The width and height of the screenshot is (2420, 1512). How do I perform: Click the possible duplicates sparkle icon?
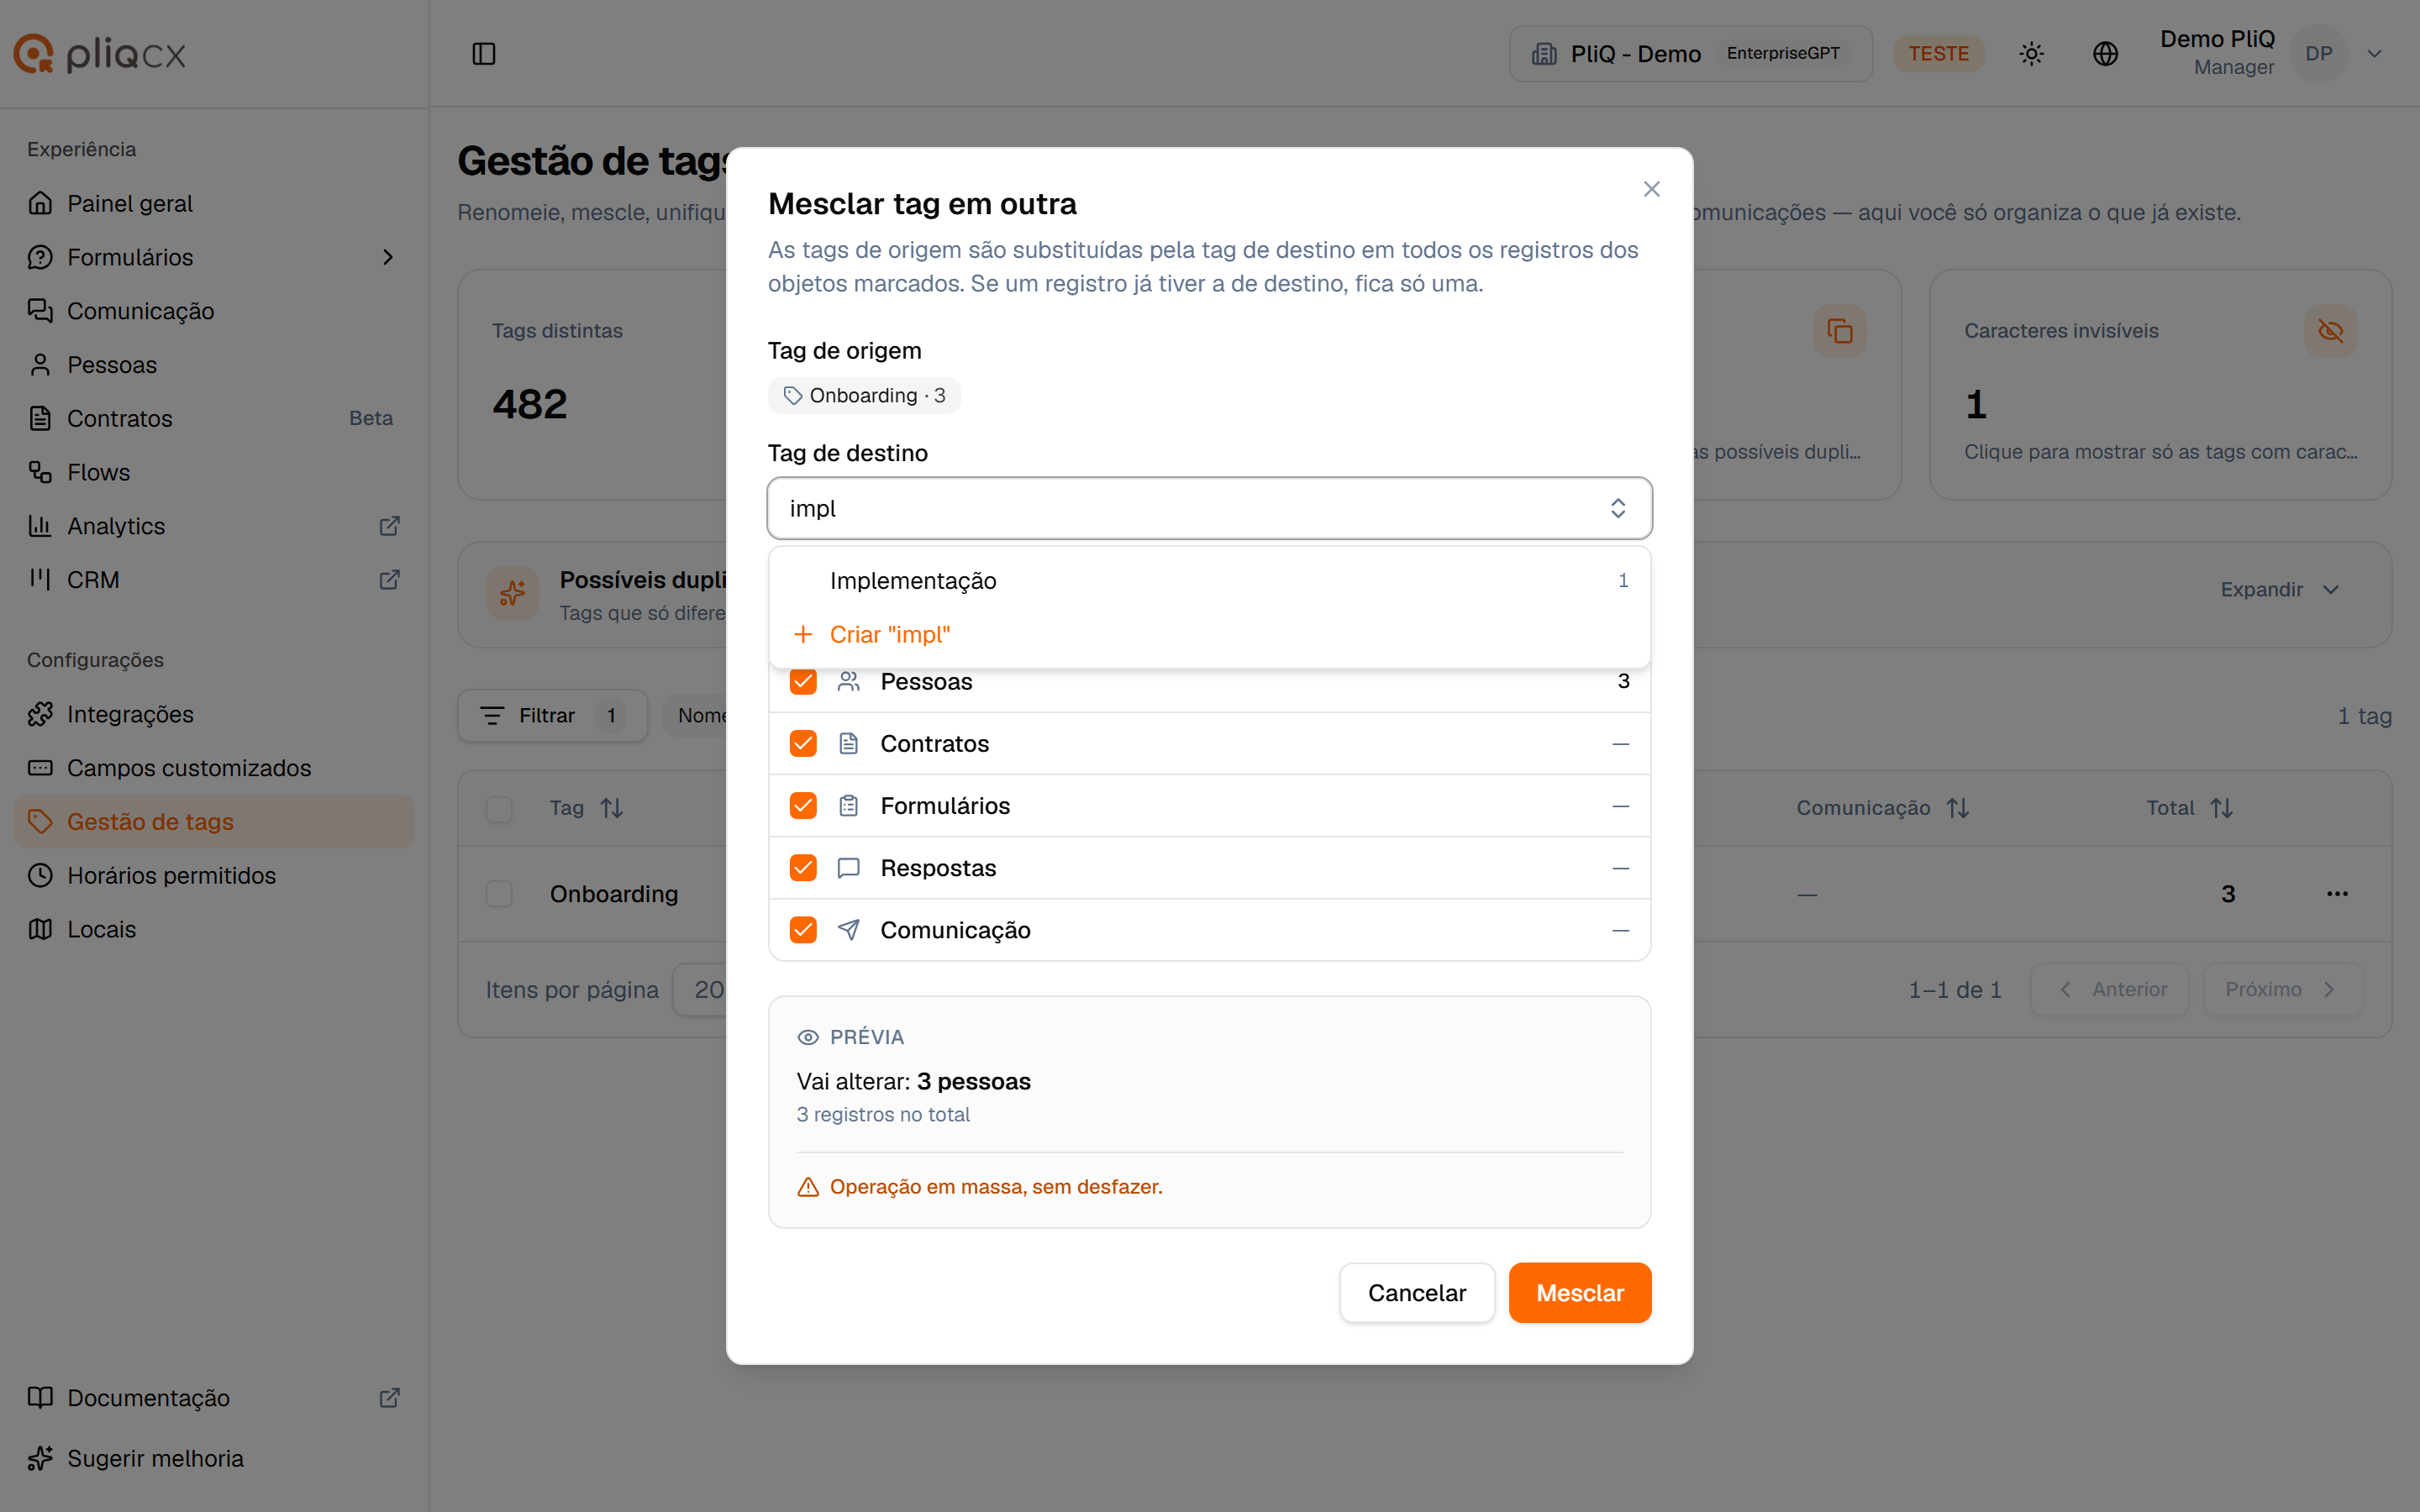(513, 594)
